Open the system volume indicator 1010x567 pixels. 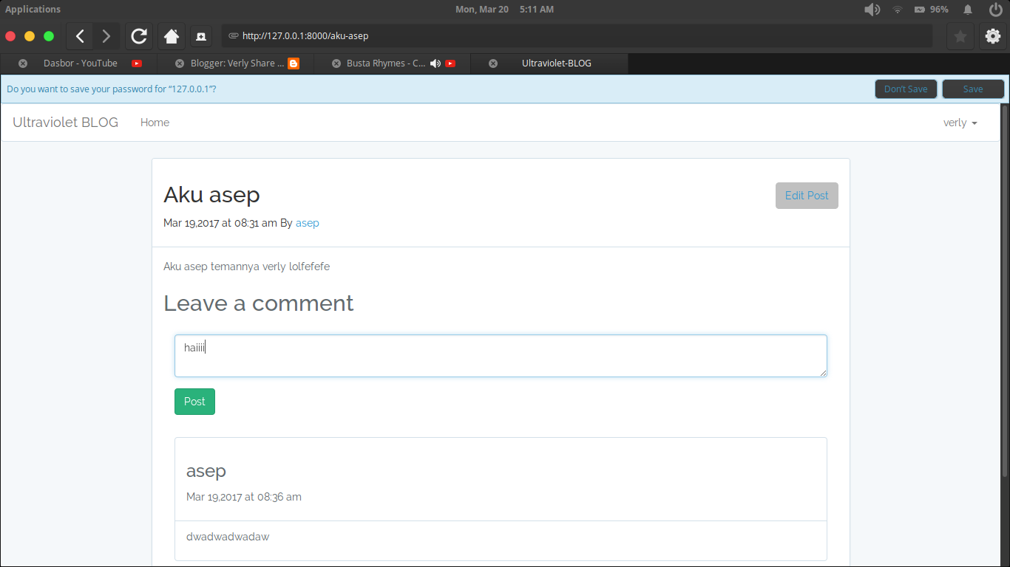pos(872,10)
